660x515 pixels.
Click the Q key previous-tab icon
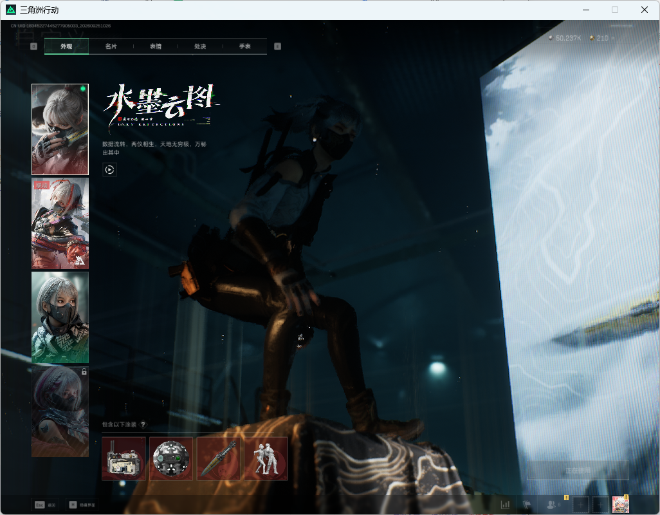(x=33, y=46)
